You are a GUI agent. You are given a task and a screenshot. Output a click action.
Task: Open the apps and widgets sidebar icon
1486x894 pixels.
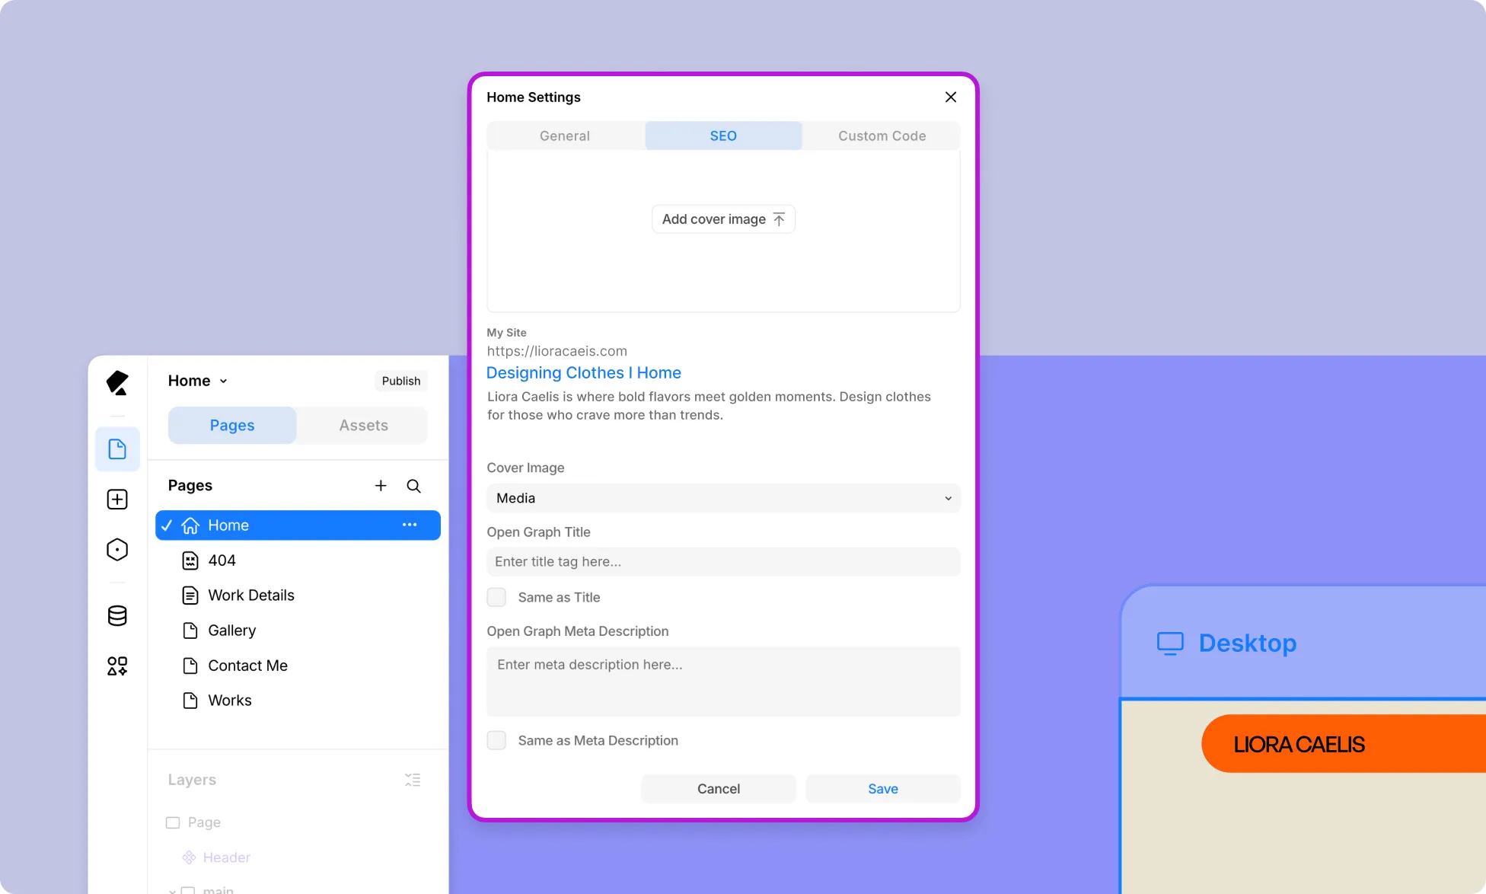(117, 666)
